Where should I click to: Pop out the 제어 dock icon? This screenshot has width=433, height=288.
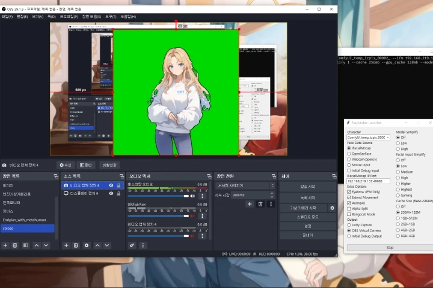tap(334, 176)
